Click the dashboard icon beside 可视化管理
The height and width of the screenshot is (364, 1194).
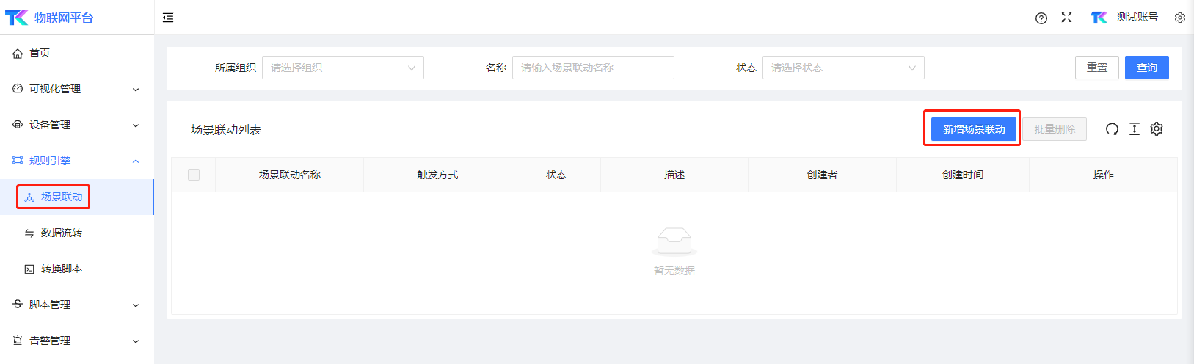click(18, 89)
